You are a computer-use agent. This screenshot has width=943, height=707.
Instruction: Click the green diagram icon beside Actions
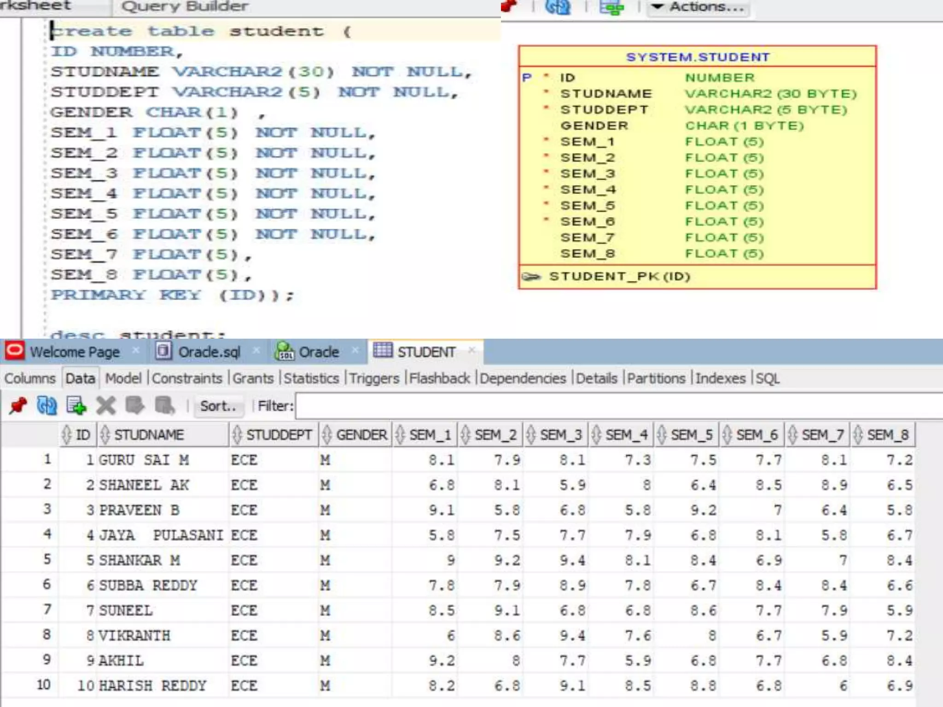611,7
